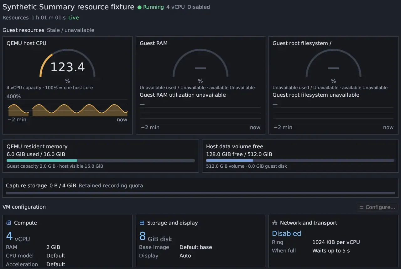Click the Ring "1024 KiB per vCPU" value

pos(336,242)
